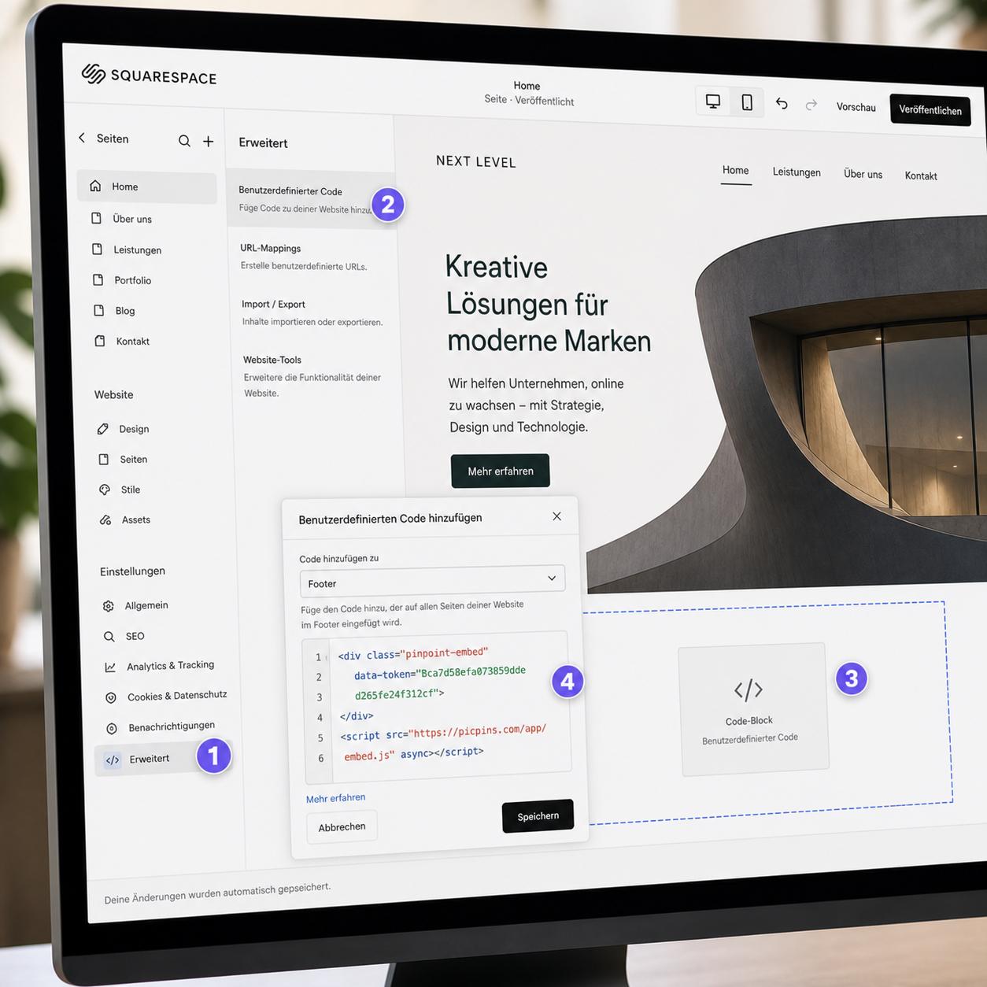Click the Mehr erfahren hero button

501,471
